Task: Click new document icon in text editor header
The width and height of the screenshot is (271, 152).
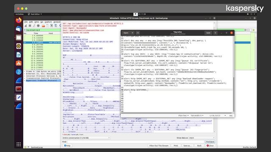Action: 138,33
